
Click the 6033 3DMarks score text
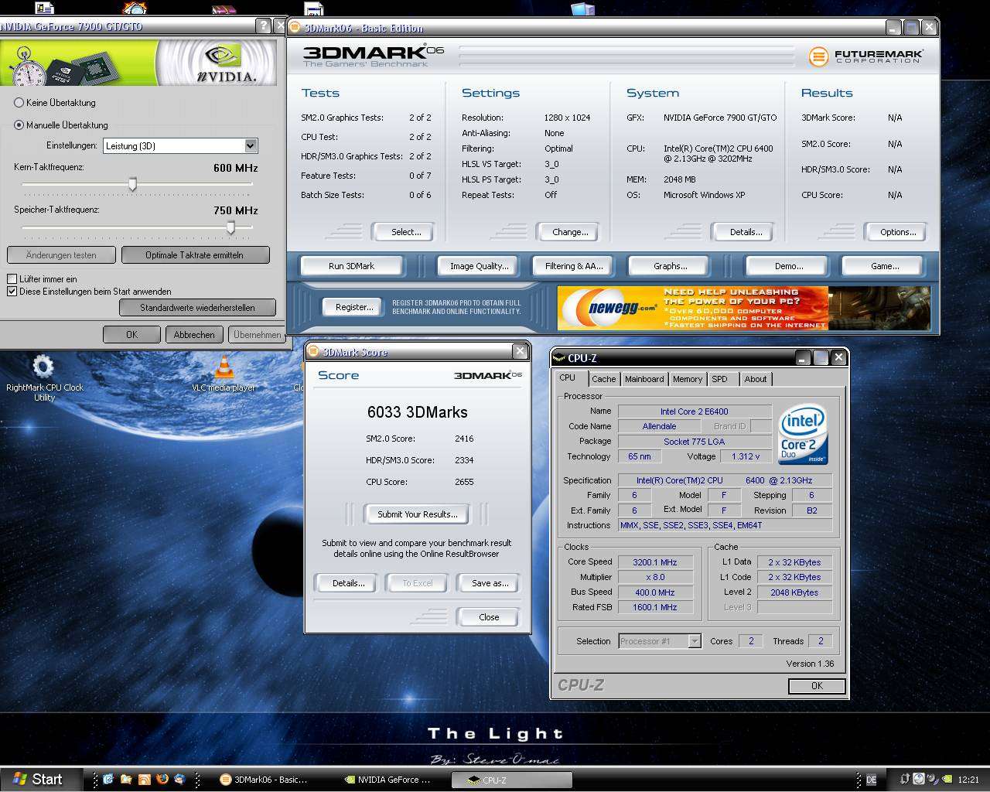click(x=418, y=412)
